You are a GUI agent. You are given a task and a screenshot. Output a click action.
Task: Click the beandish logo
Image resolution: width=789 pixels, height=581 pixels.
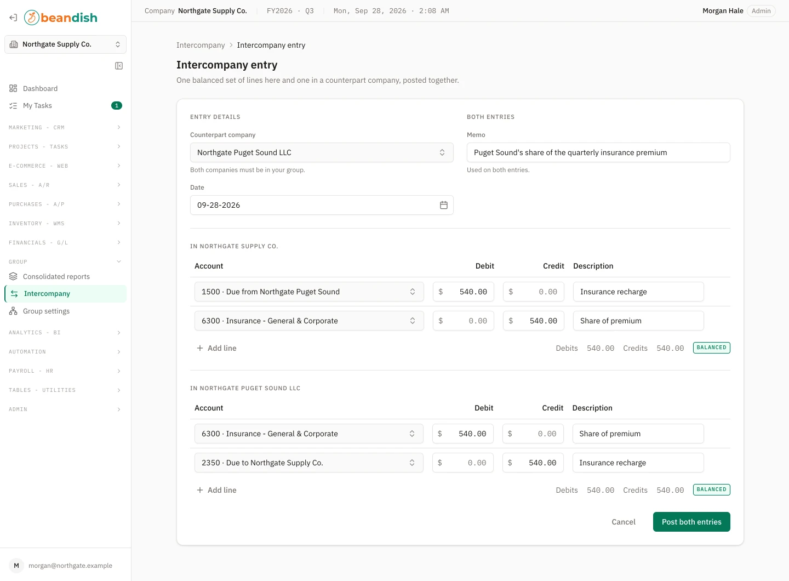(x=61, y=18)
